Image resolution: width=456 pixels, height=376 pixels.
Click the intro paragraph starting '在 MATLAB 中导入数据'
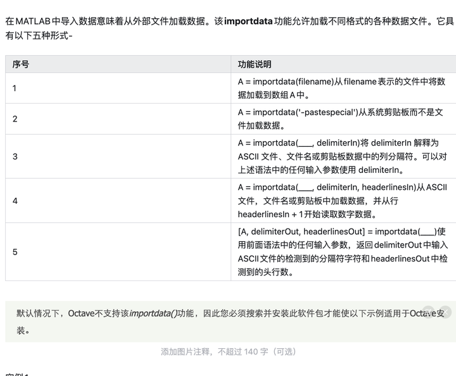[x=230, y=28]
